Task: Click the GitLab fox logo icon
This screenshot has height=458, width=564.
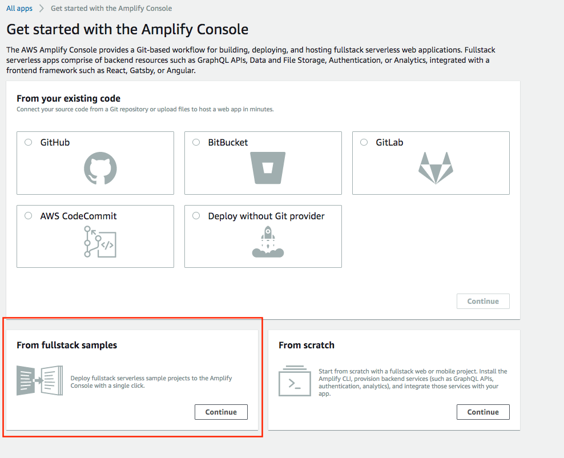Action: pyautogui.click(x=436, y=168)
